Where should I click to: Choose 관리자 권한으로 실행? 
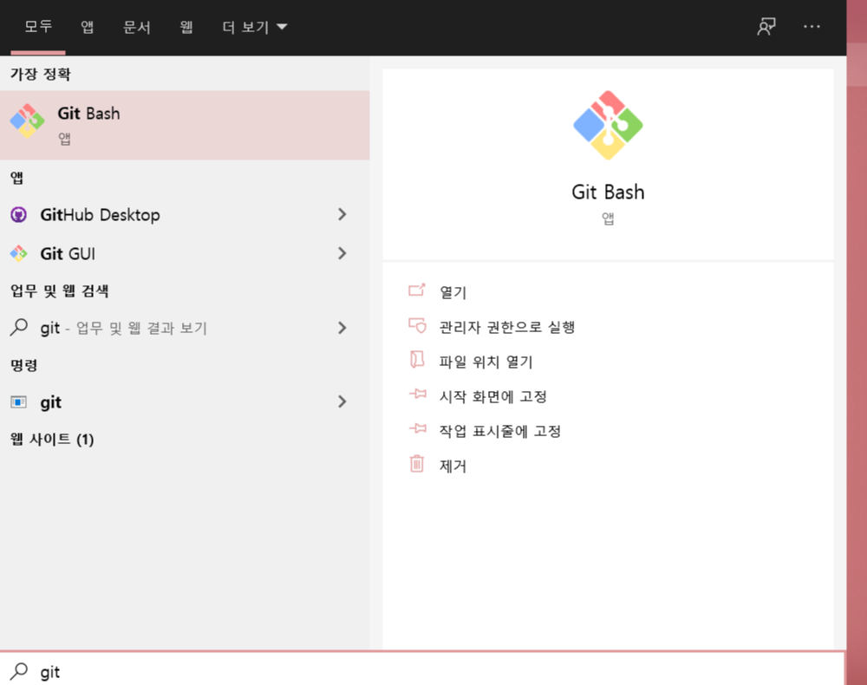point(507,327)
